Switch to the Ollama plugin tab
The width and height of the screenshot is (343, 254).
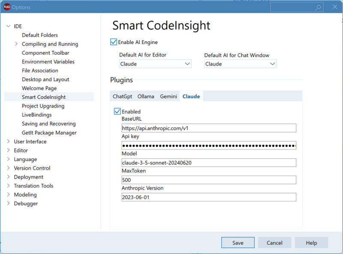click(x=146, y=96)
